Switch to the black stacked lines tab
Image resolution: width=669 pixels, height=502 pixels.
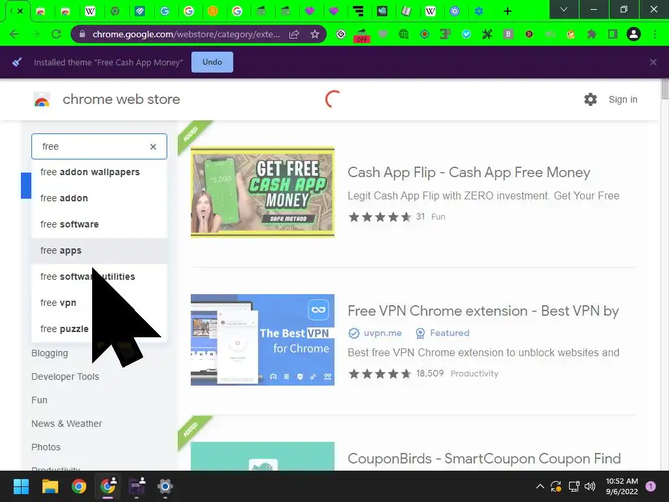tap(359, 11)
